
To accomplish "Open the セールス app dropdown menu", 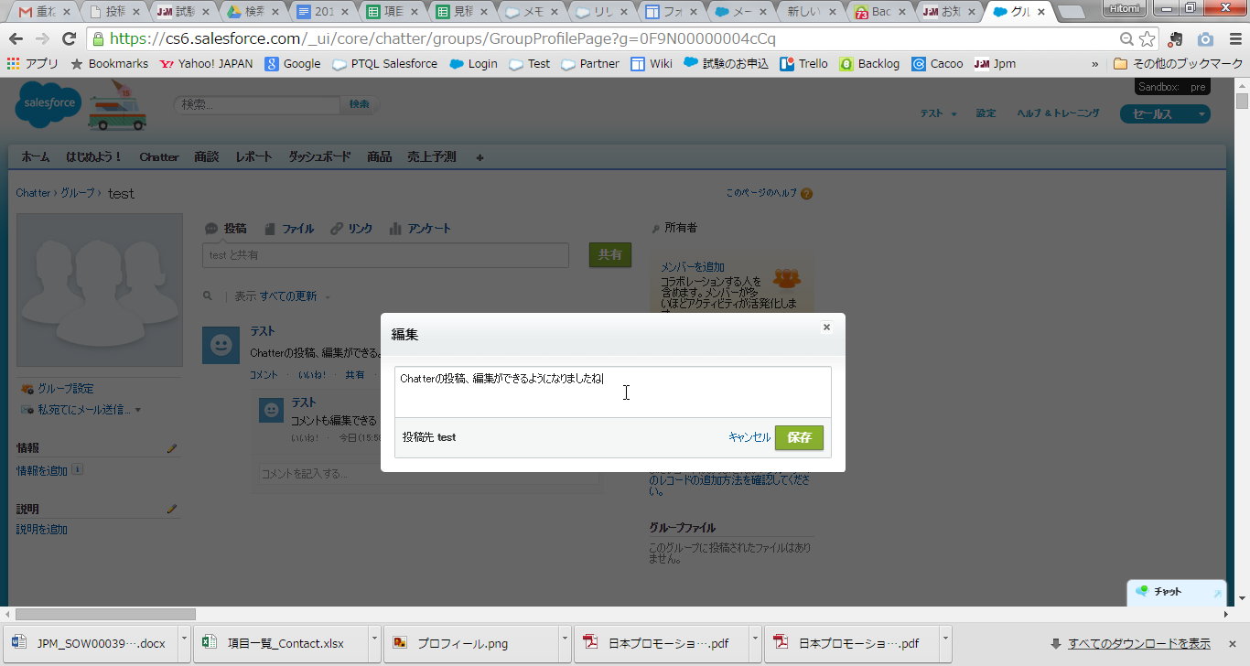I will point(1164,114).
